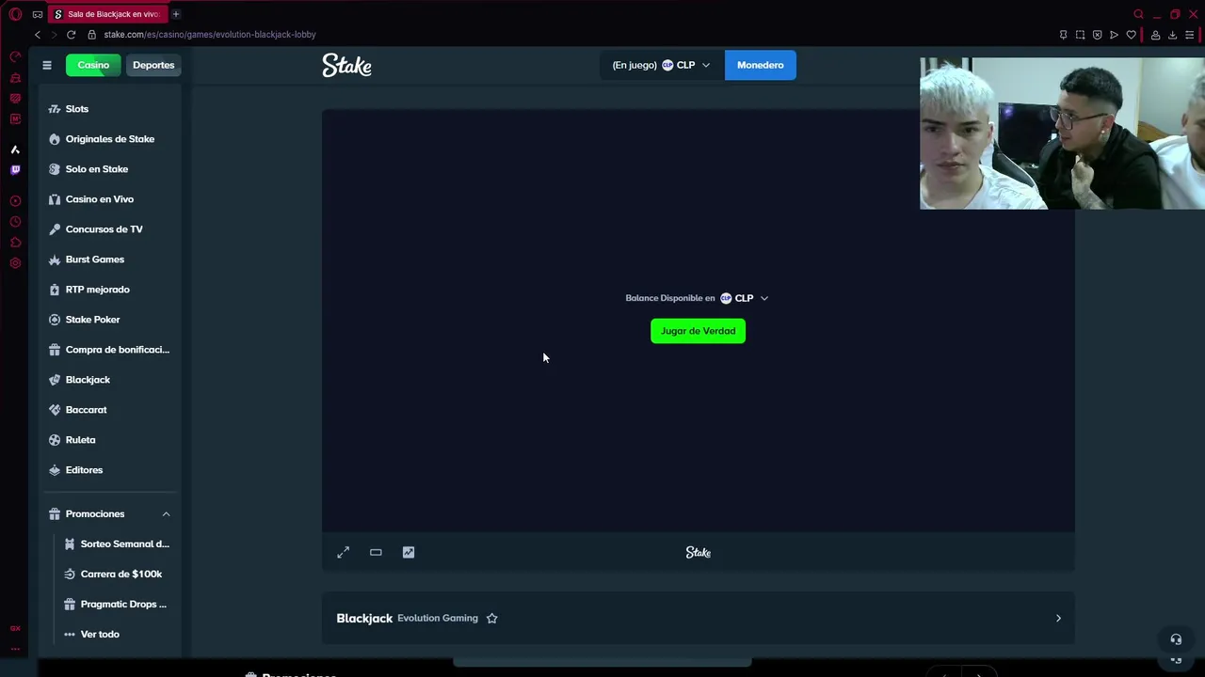Image resolution: width=1205 pixels, height=677 pixels.
Task: Take a snapshot with toolbar icon
Action: [1080, 35]
